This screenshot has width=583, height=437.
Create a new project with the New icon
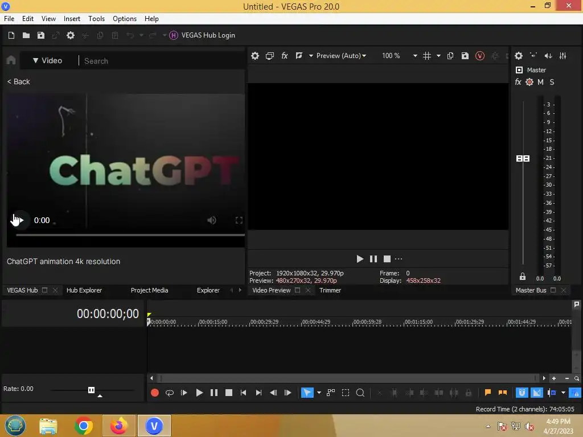tap(11, 35)
